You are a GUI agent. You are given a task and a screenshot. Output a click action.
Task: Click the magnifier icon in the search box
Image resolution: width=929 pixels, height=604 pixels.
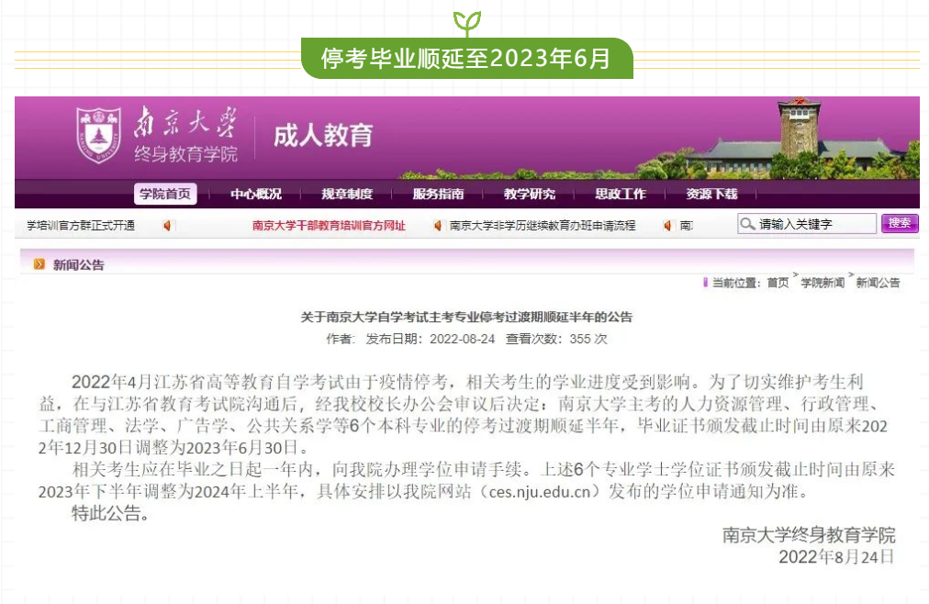(x=747, y=224)
